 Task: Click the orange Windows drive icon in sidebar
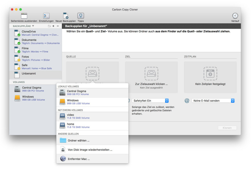[17, 98]
